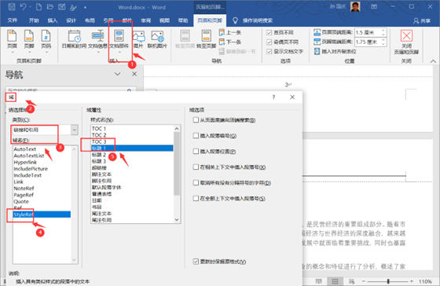Switch to the 开始 tab
The image size is (440, 286).
34,20
